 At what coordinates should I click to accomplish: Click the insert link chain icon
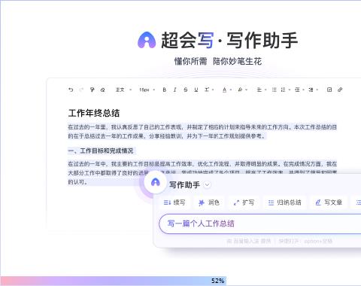[x=340, y=90]
